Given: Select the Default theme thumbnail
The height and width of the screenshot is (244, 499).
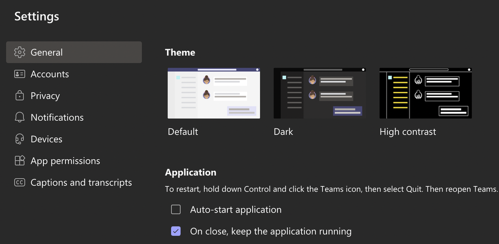Looking at the screenshot, I should 214,93.
